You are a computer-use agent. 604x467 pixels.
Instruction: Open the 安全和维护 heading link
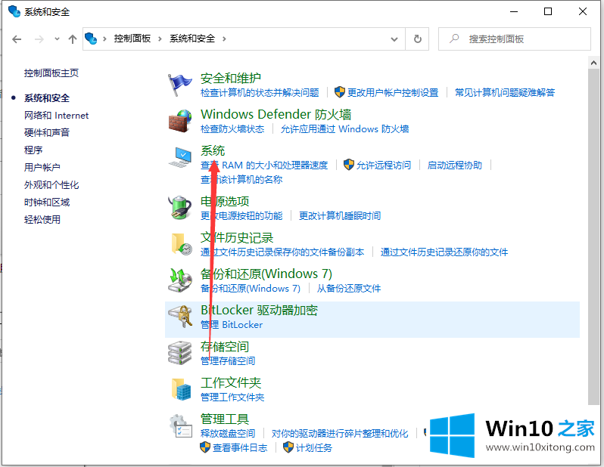(231, 78)
